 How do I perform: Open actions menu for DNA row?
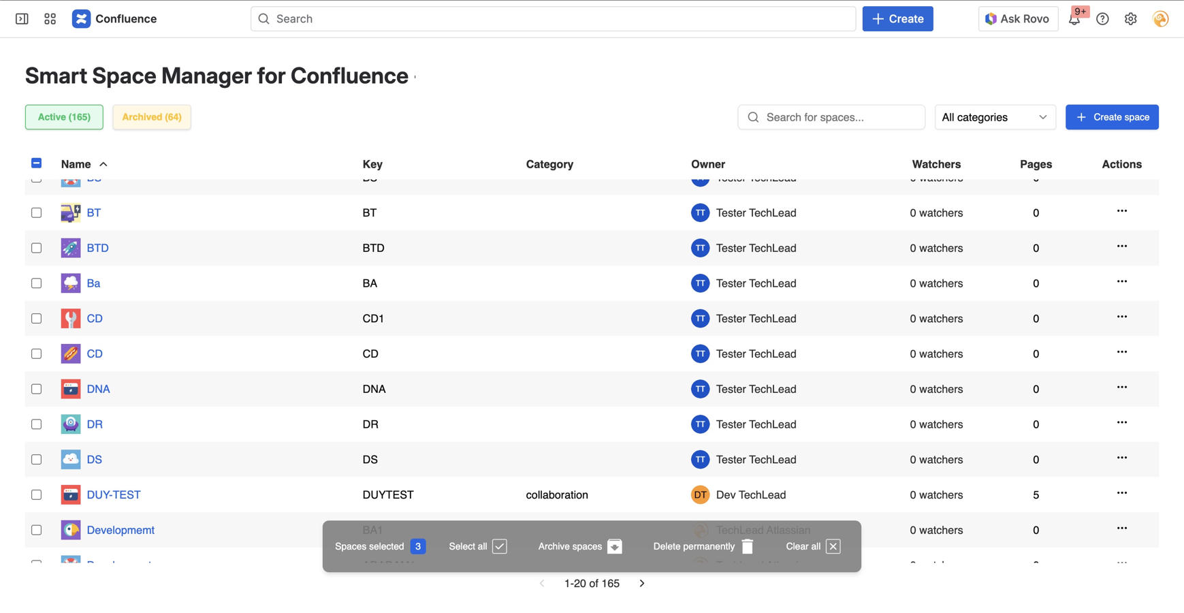tap(1121, 388)
